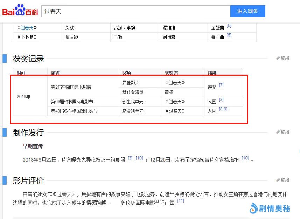Viewport: 300px width, 219px height.
Task: Click the search box containing 过春天
Action: (135, 11)
